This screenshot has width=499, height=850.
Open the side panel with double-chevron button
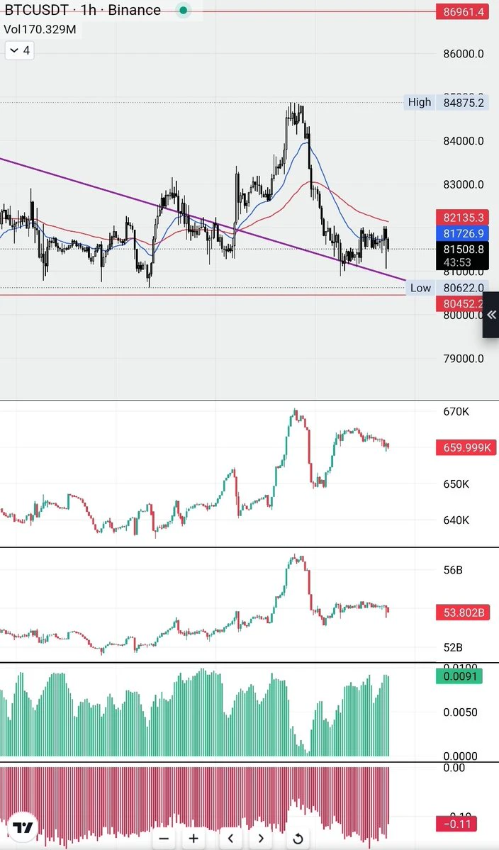[491, 315]
